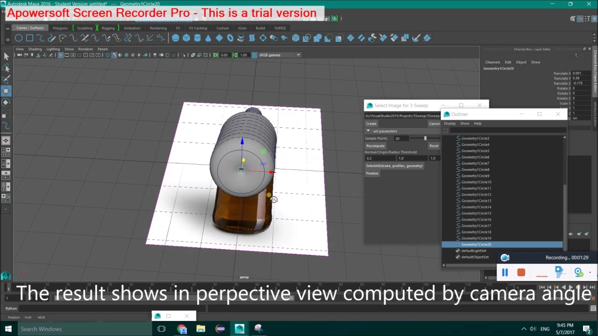Screen dimensions: 598x336
Task: Click the recorder webcam icon
Action: pos(505,258)
